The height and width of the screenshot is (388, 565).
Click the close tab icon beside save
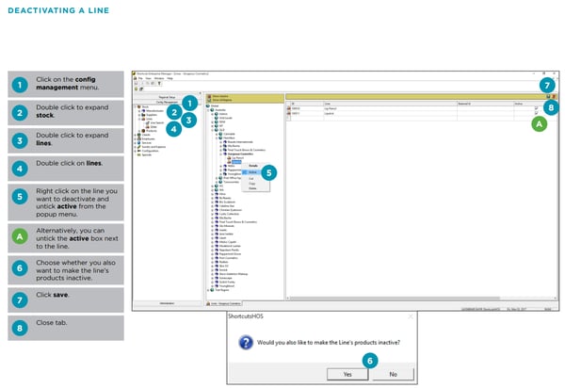[555, 97]
